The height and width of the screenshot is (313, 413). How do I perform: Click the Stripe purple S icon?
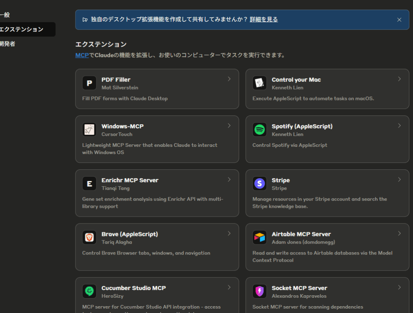point(259,184)
